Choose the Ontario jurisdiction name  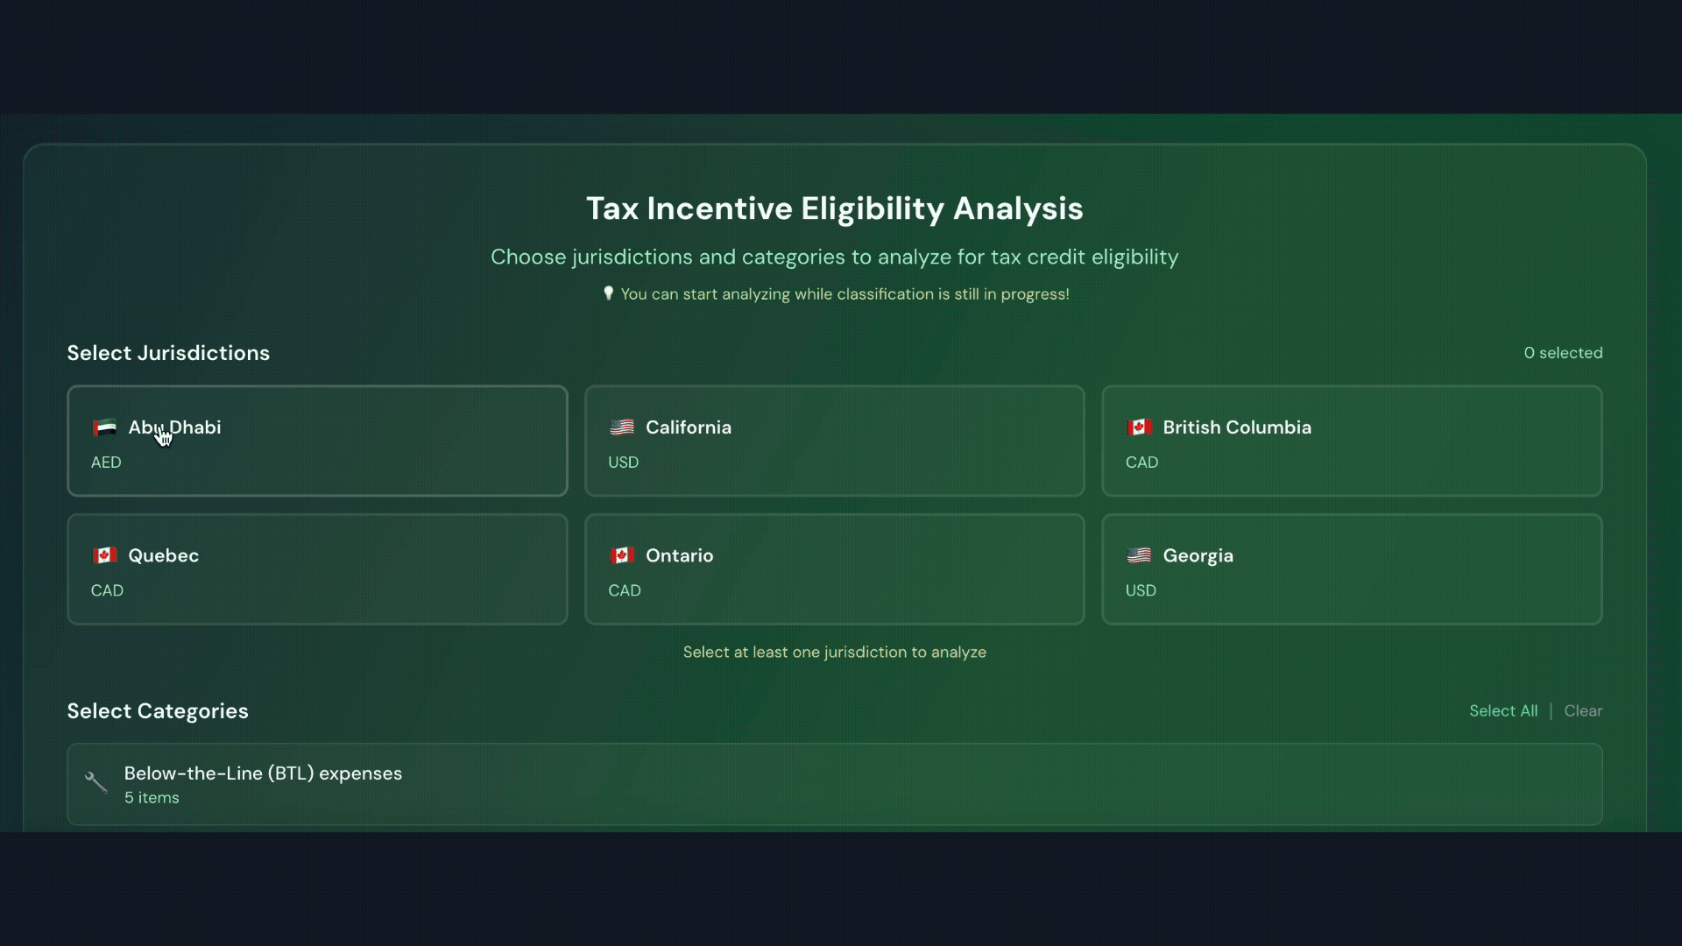tap(679, 555)
